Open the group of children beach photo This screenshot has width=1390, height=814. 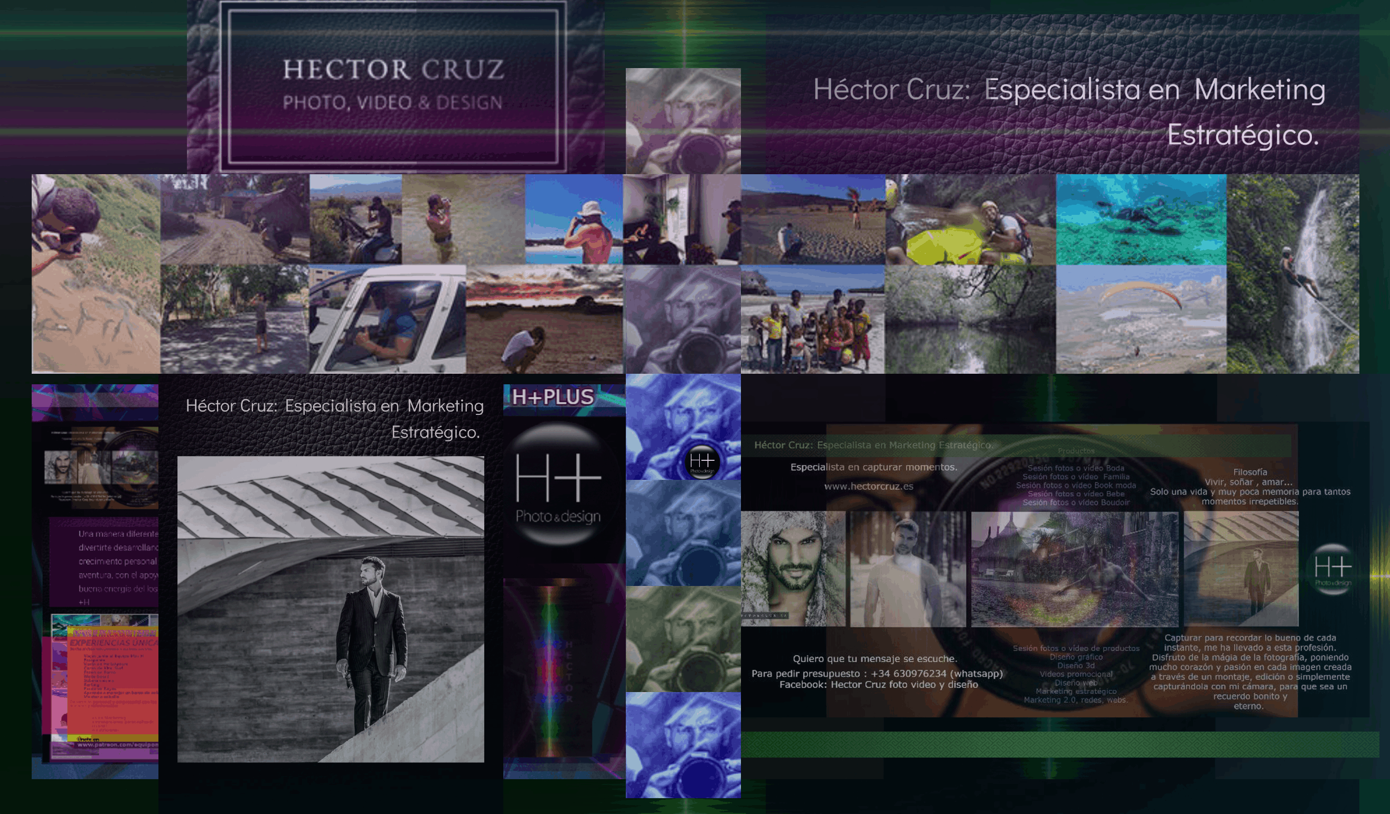point(813,319)
